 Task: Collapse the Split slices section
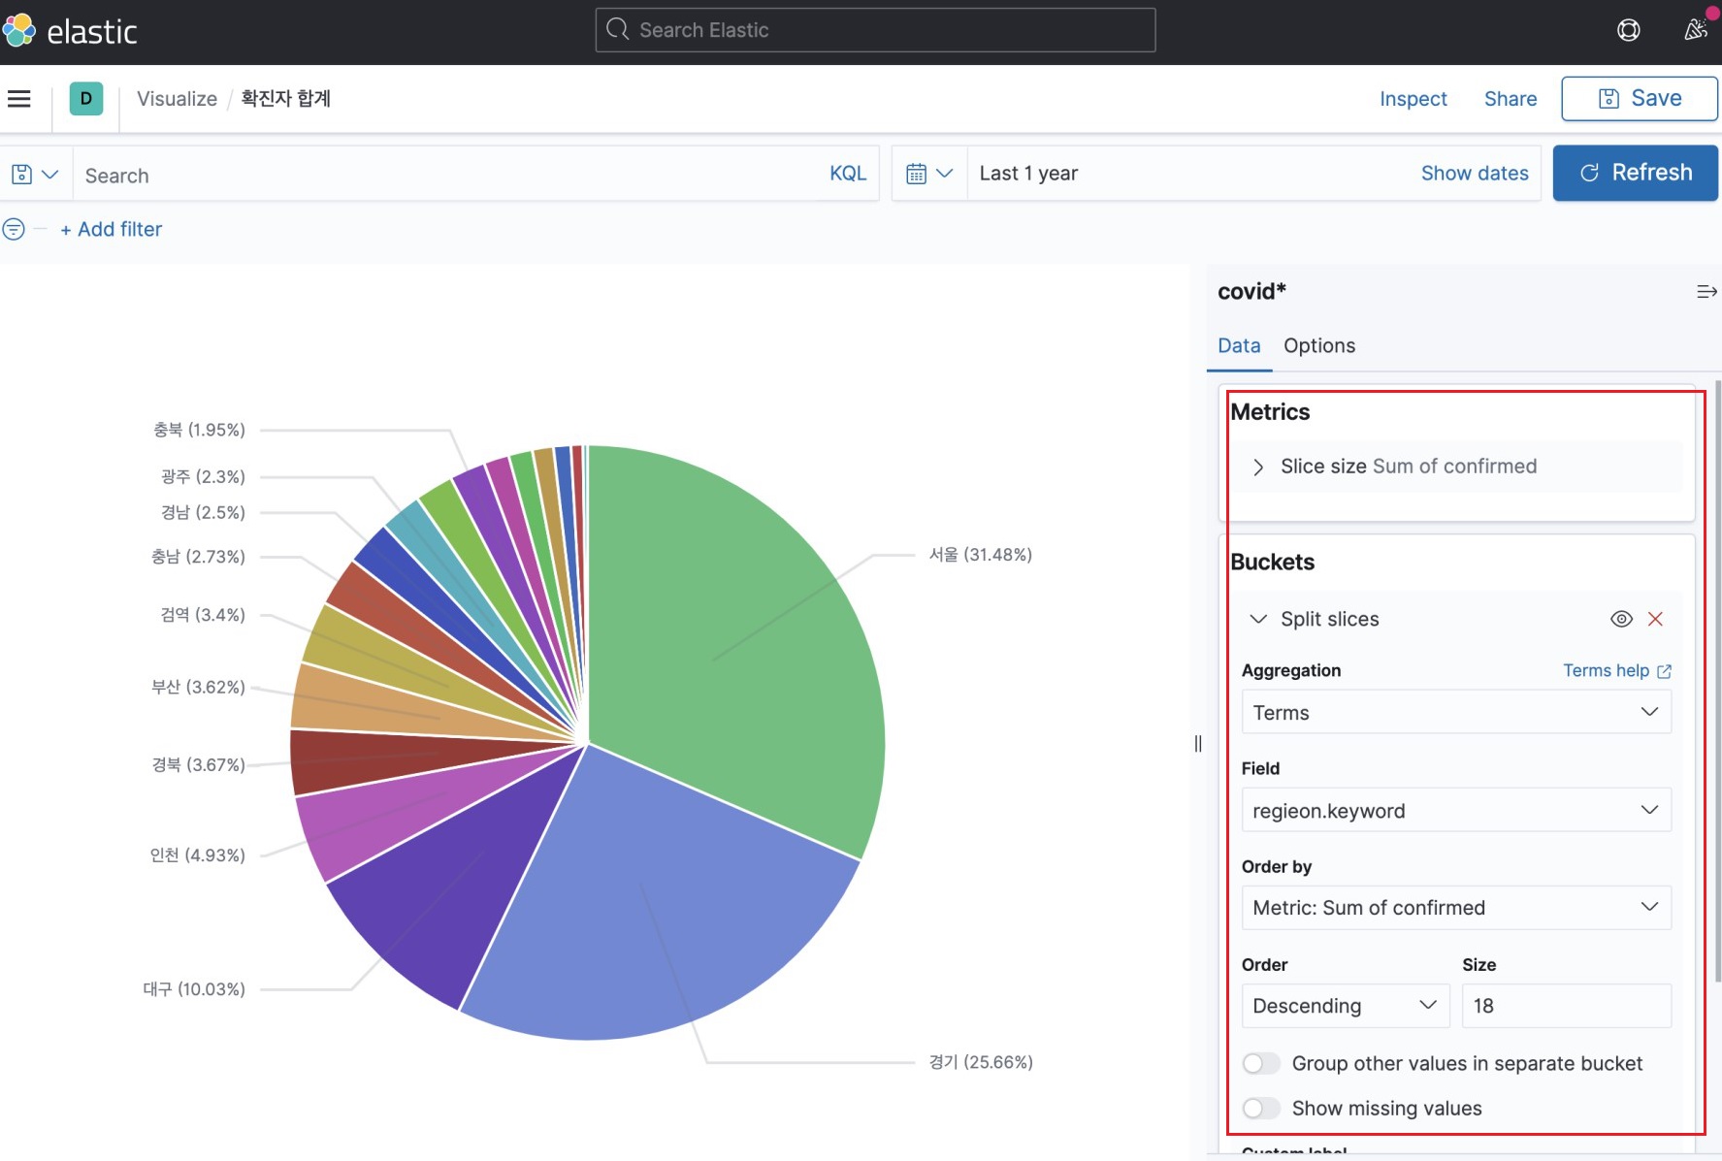coord(1258,619)
